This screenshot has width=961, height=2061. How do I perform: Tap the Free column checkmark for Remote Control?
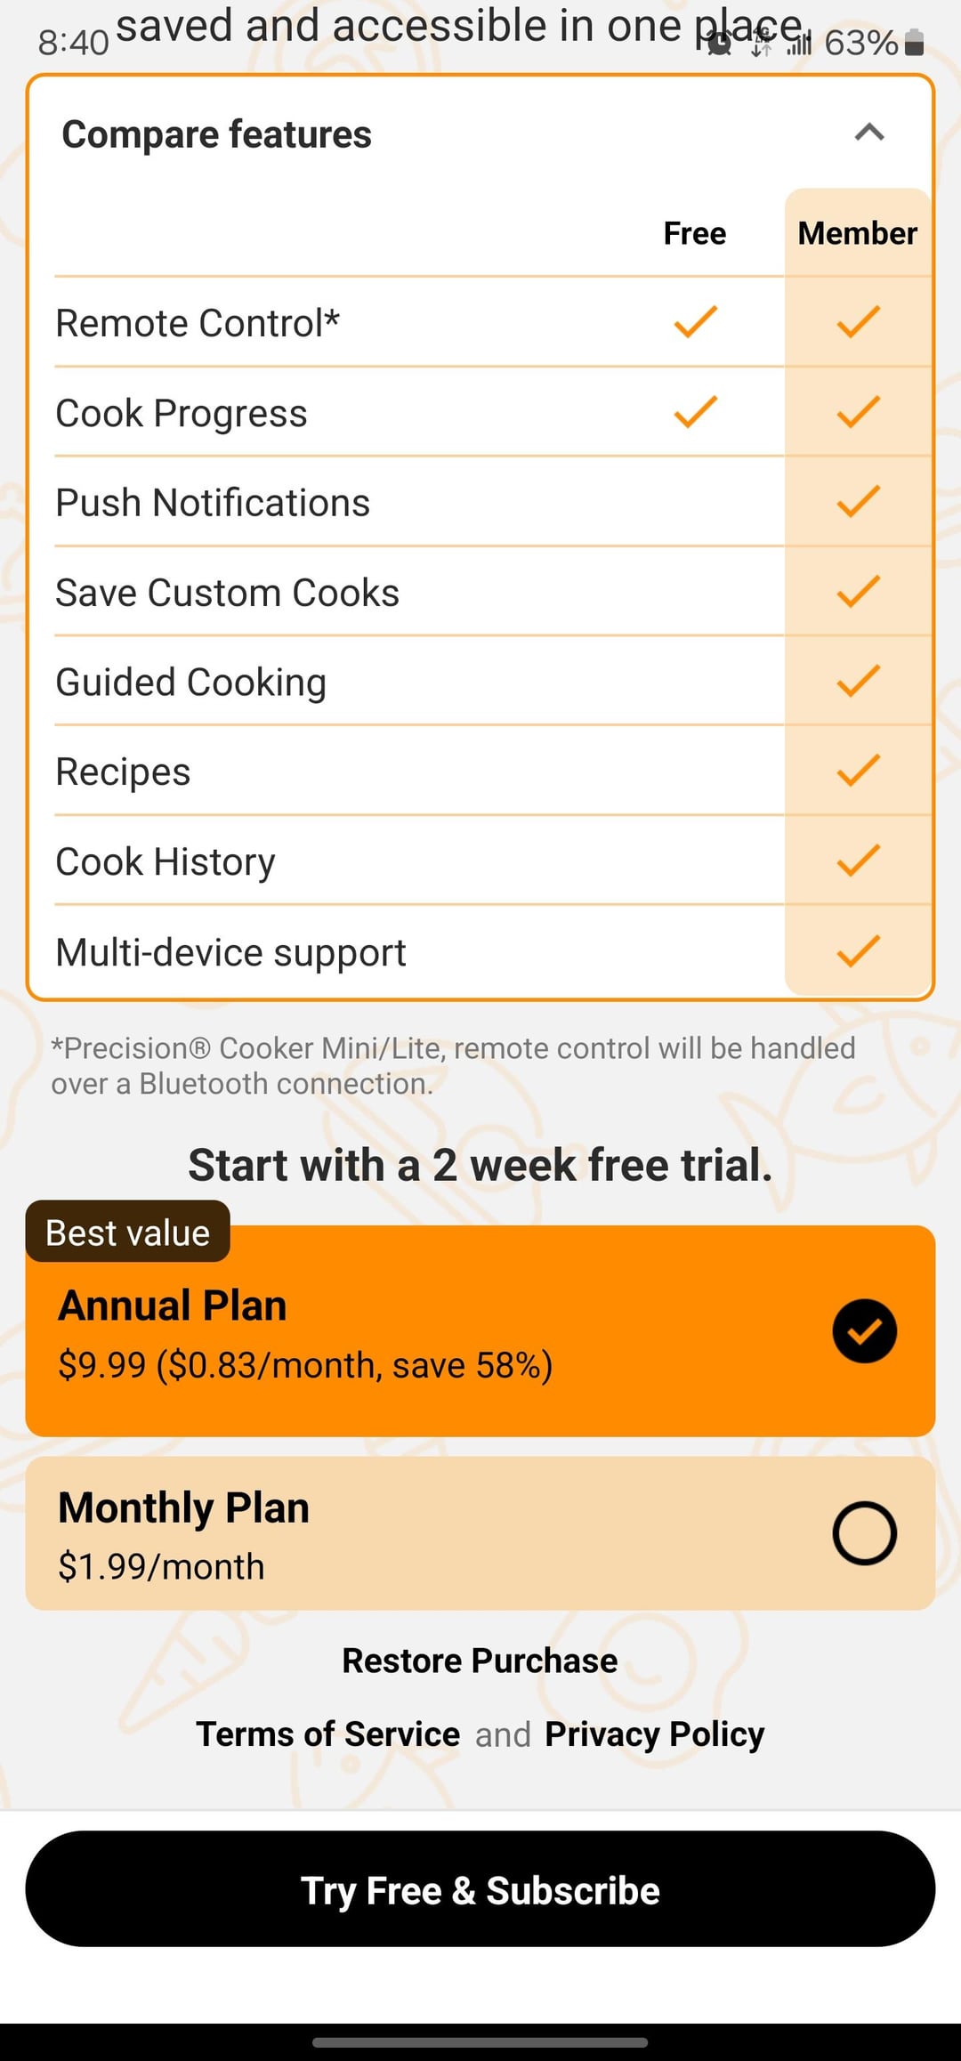[x=695, y=322]
